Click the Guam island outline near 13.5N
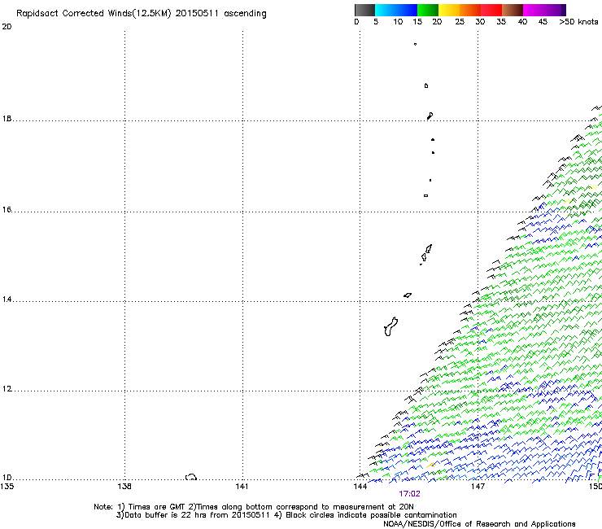 pos(390,327)
